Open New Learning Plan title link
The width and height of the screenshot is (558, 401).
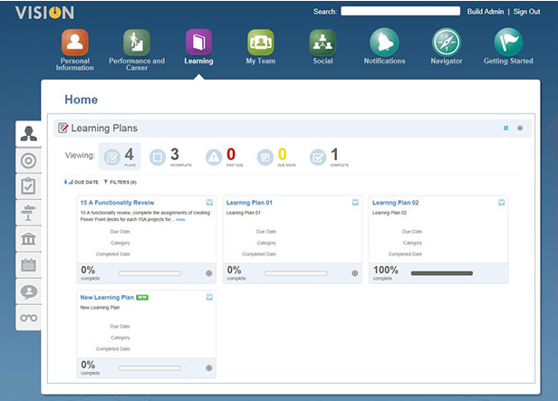pos(107,298)
